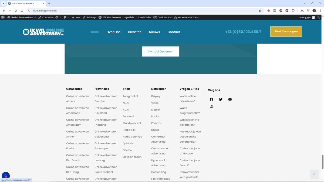Click the Contact Opnemen button

[x=161, y=51]
